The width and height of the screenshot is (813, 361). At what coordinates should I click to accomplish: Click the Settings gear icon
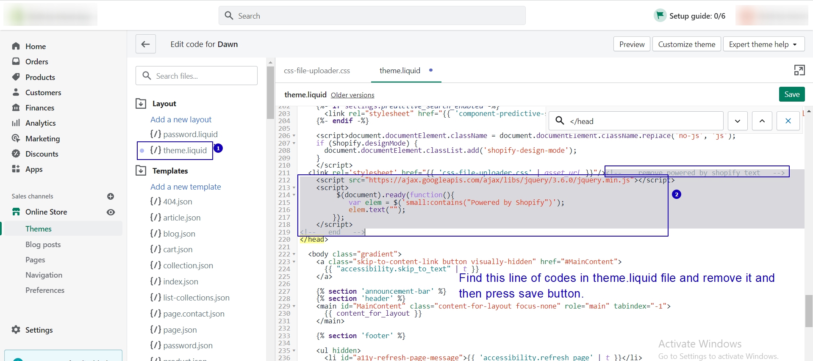[16, 330]
